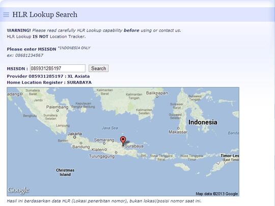Open the hamburger menu beside HLR Lookup Search
The image size is (275, 206).
[x=6, y=15]
